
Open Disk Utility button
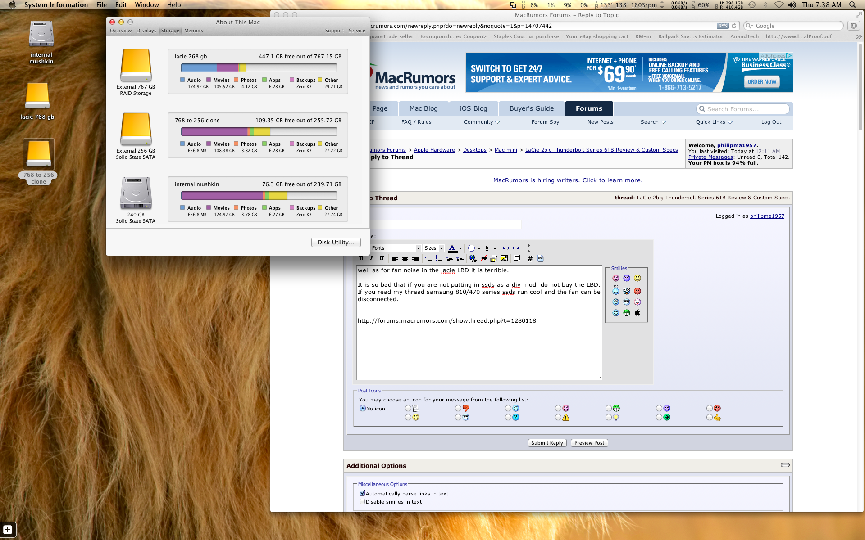coord(336,242)
